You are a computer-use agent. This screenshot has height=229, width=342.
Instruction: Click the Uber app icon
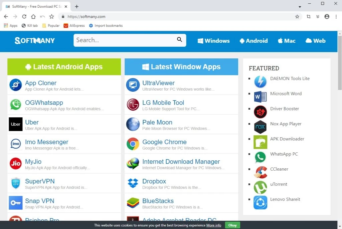point(16,124)
